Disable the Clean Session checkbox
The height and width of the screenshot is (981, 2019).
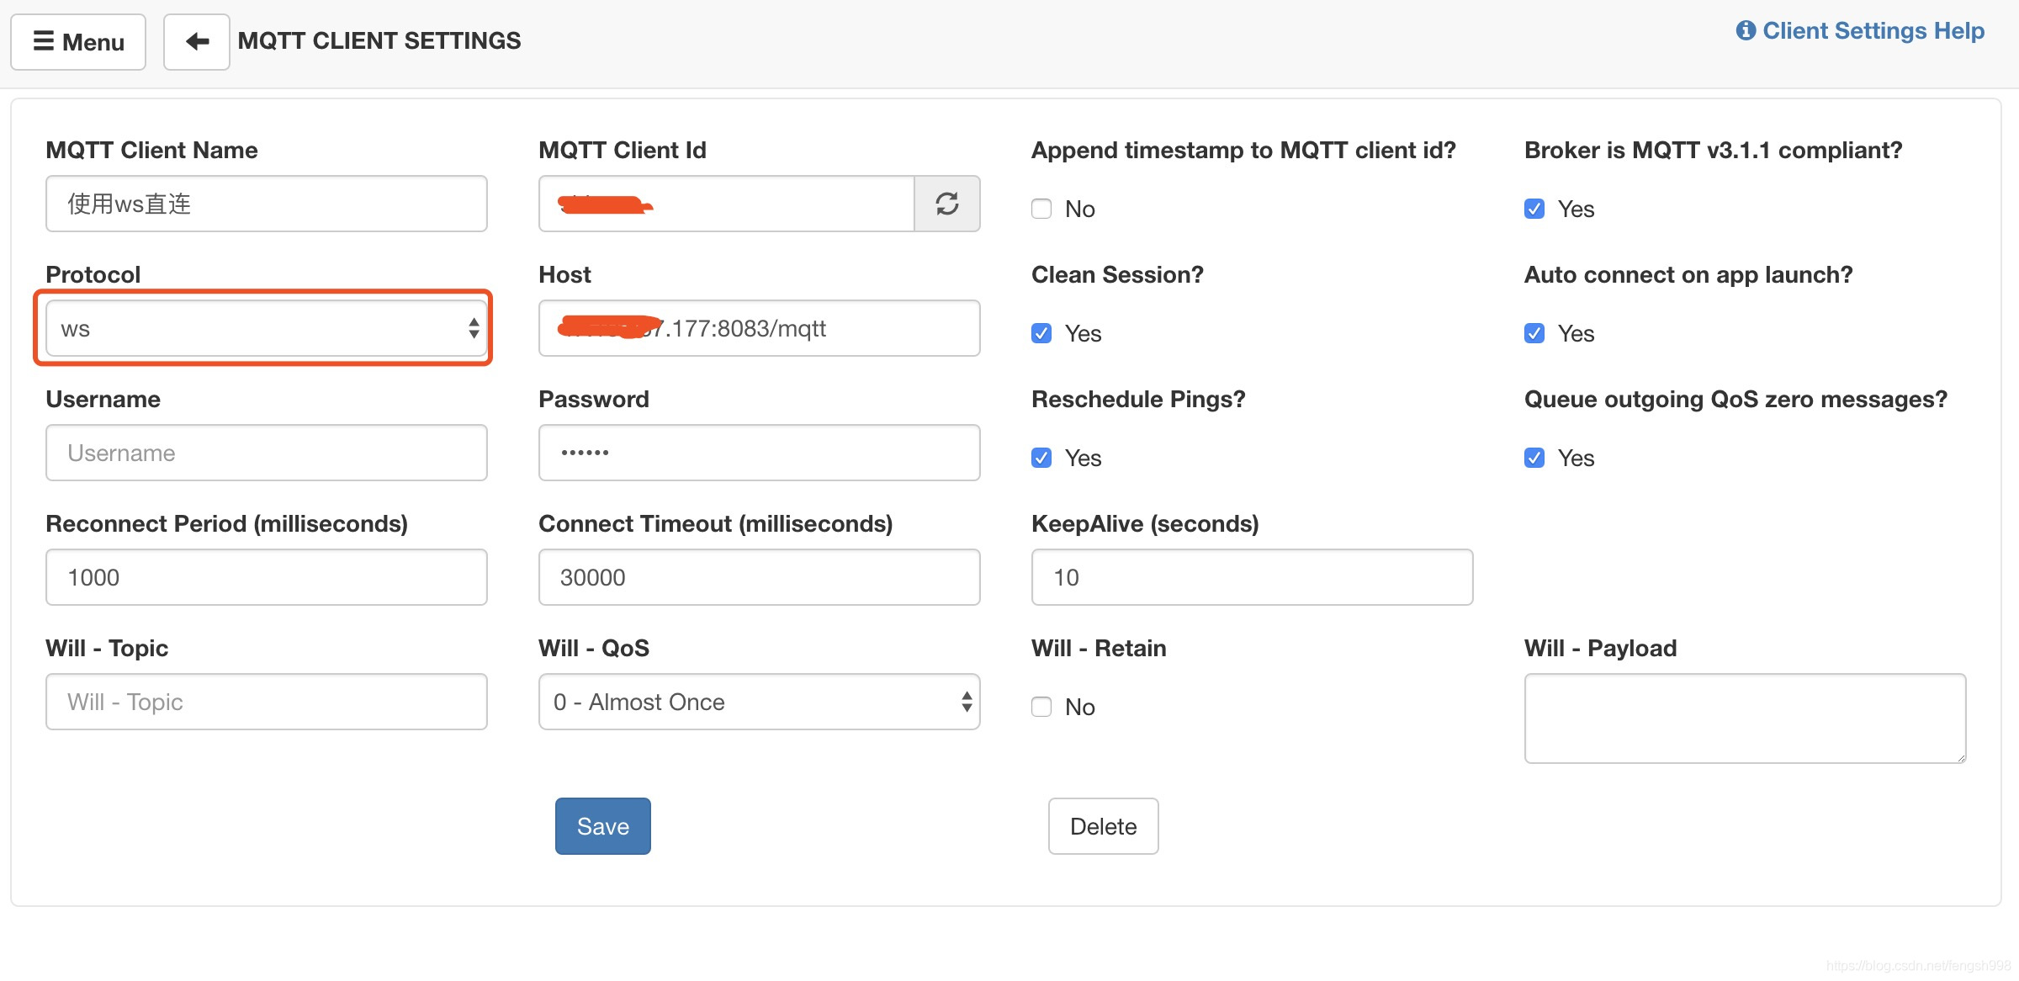pyautogui.click(x=1041, y=333)
